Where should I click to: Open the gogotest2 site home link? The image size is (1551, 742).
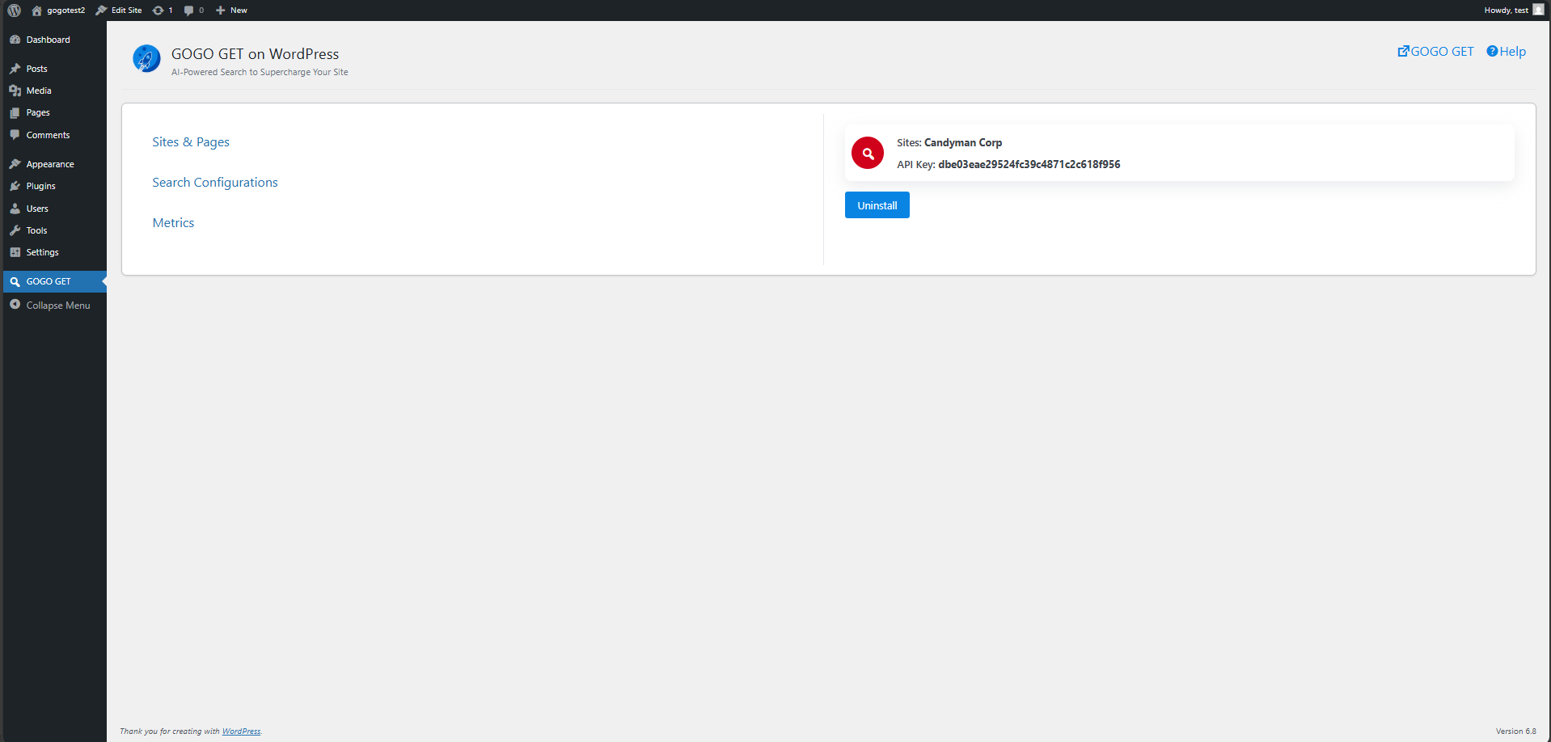(x=66, y=11)
